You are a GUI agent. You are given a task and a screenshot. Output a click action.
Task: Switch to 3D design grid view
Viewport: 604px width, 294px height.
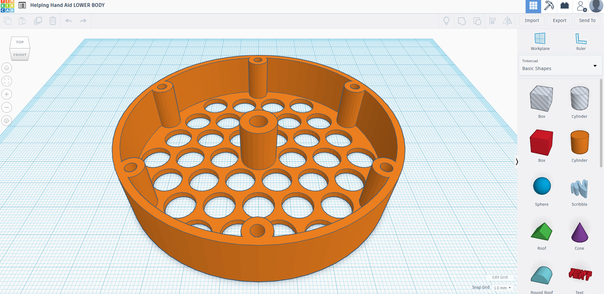point(533,6)
